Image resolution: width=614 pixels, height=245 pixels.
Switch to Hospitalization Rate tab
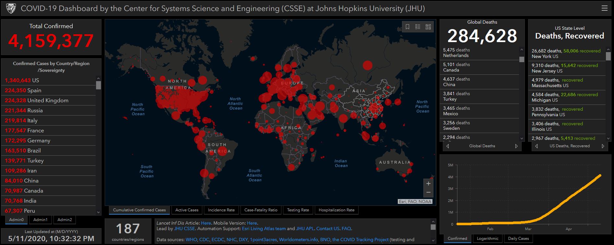coord(337,210)
